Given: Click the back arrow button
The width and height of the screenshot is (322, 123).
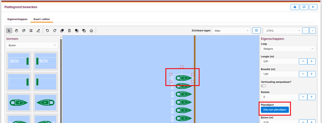Looking at the screenshot, I should pyautogui.click(x=313, y=7).
